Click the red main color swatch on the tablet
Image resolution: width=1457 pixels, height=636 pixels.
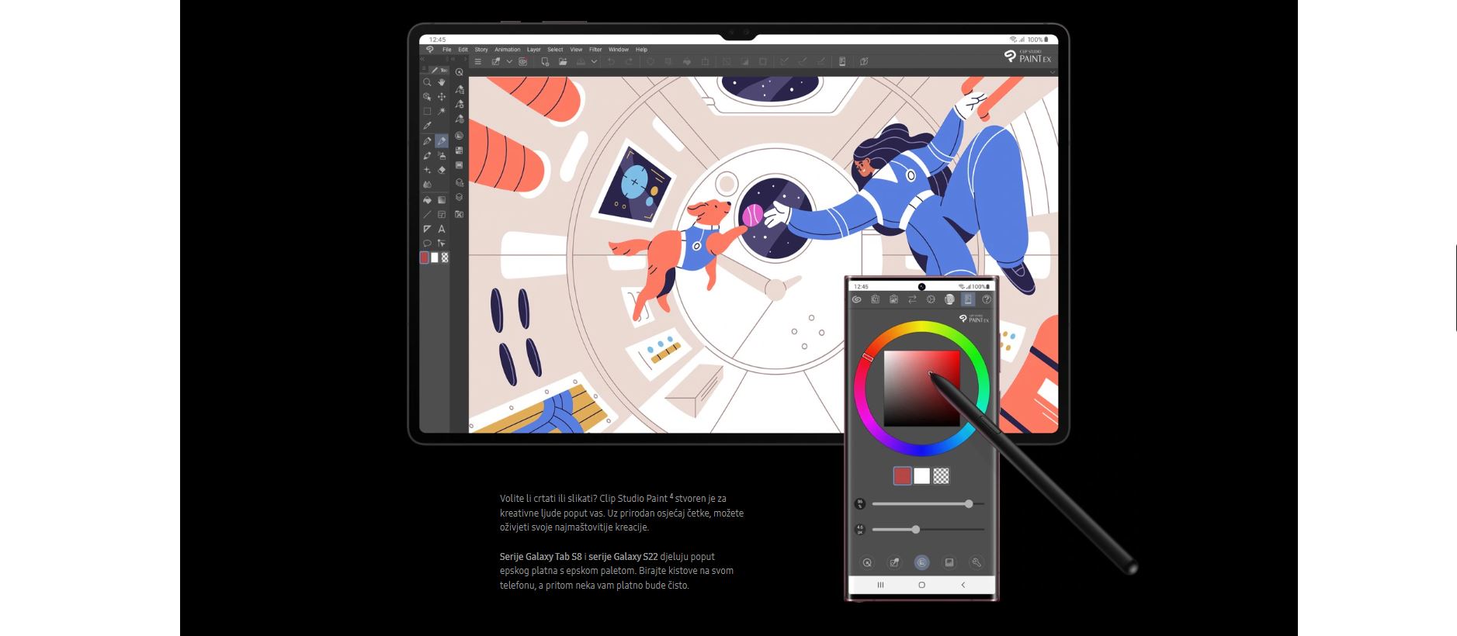(x=425, y=258)
